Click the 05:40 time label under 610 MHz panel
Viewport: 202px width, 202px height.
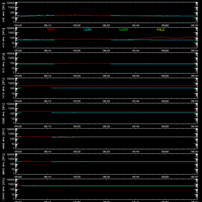pos(136,76)
